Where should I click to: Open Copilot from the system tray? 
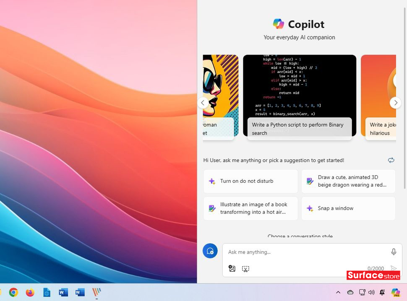tap(395, 292)
